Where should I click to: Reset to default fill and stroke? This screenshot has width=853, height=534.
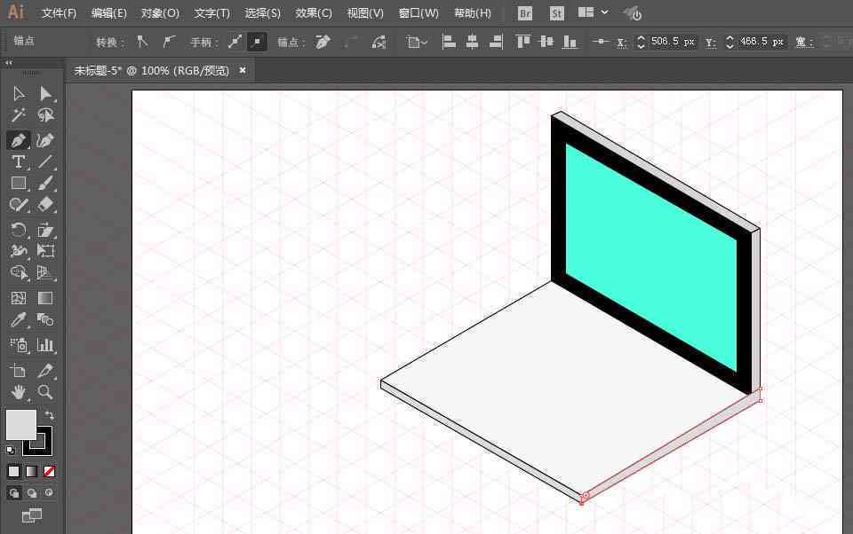(11, 451)
